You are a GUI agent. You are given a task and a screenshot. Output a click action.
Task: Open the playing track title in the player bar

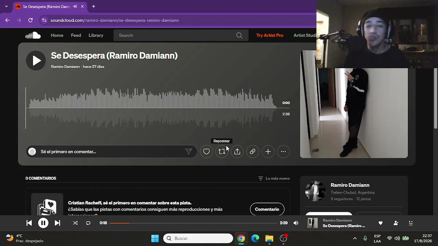[344, 226]
